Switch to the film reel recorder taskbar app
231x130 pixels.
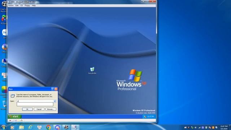tap(66, 127)
